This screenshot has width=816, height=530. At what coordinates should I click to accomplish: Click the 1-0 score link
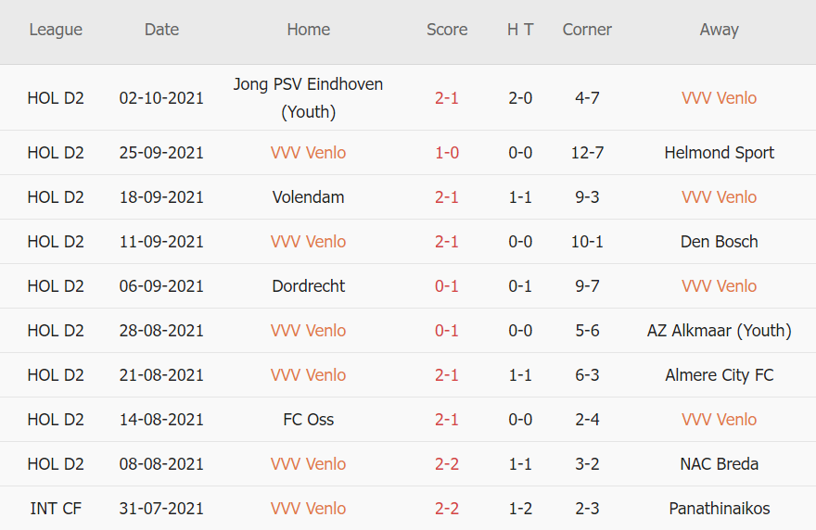click(x=447, y=153)
